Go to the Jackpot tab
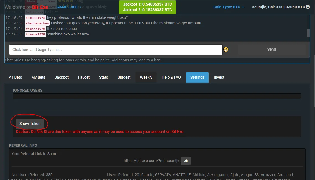 point(62,77)
